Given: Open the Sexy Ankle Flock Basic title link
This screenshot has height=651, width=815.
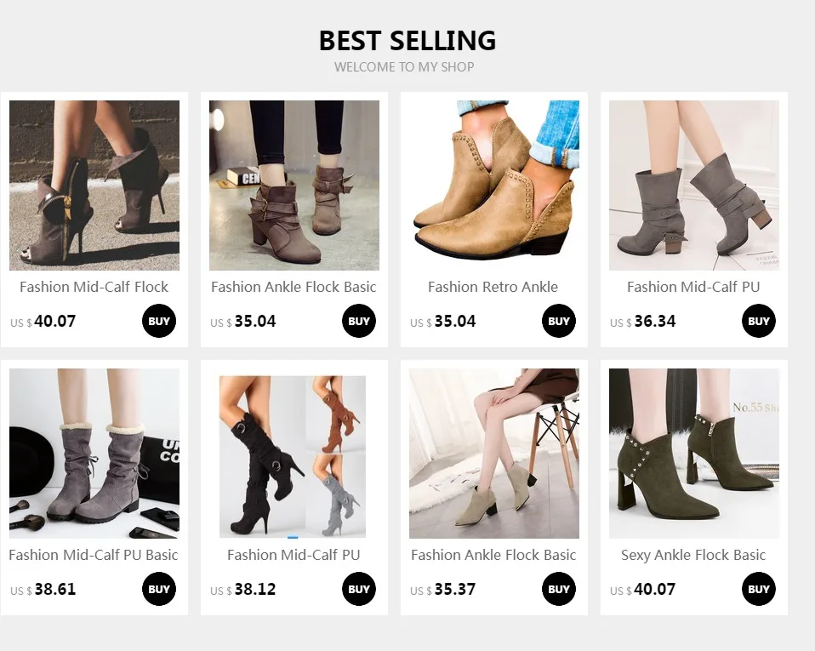Looking at the screenshot, I should 693,556.
